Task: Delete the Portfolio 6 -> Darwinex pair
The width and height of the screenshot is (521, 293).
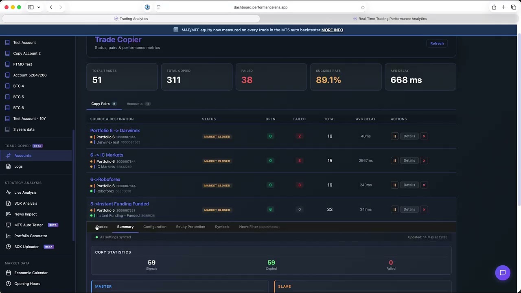Action: (424, 136)
